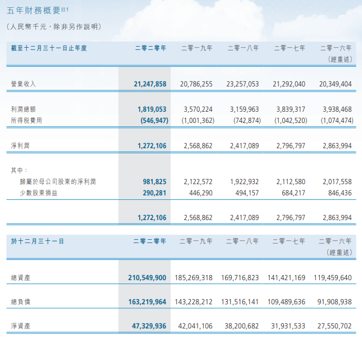Select the row label 總負債
Image resolution: width=362 pixels, height=338 pixels.
pos(21,302)
